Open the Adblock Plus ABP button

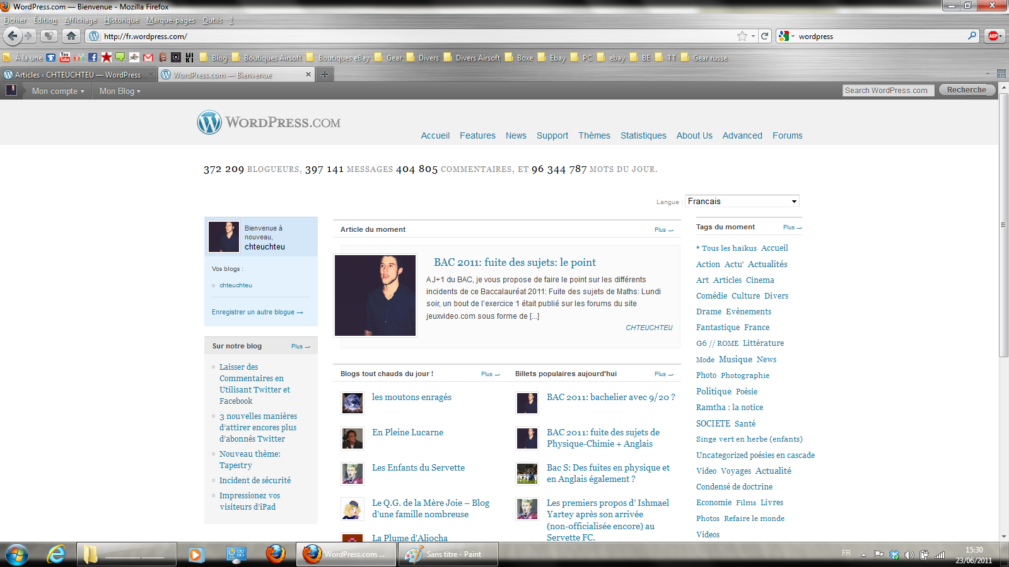click(994, 36)
